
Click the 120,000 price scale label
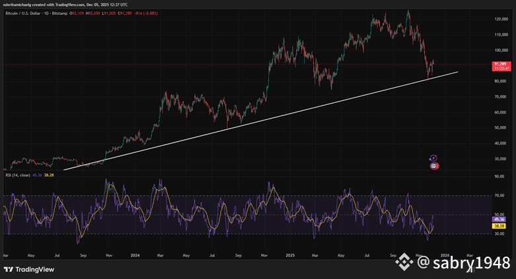click(x=499, y=18)
